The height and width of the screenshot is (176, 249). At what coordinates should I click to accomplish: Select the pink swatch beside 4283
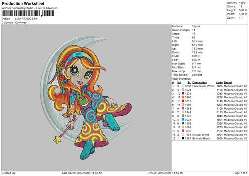[x=183, y=108]
